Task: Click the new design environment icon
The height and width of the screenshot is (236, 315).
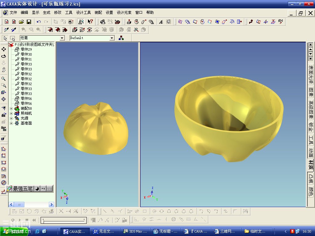Action: tap(7, 22)
